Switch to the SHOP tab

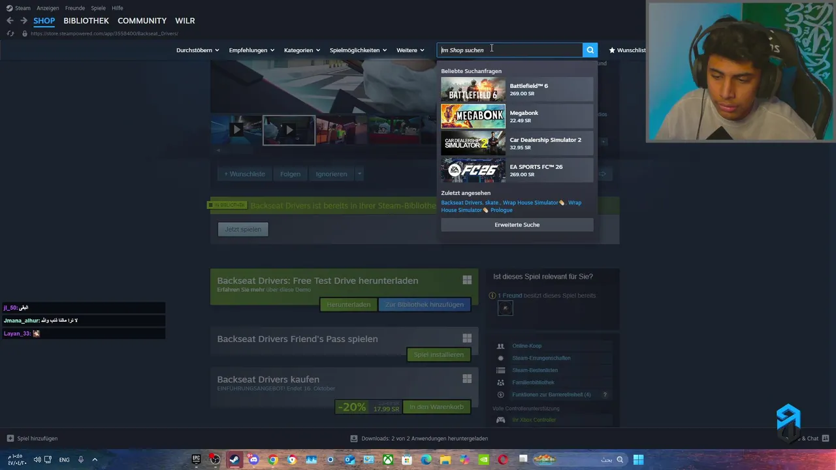(44, 21)
